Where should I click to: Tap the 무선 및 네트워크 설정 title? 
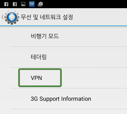click(47, 17)
